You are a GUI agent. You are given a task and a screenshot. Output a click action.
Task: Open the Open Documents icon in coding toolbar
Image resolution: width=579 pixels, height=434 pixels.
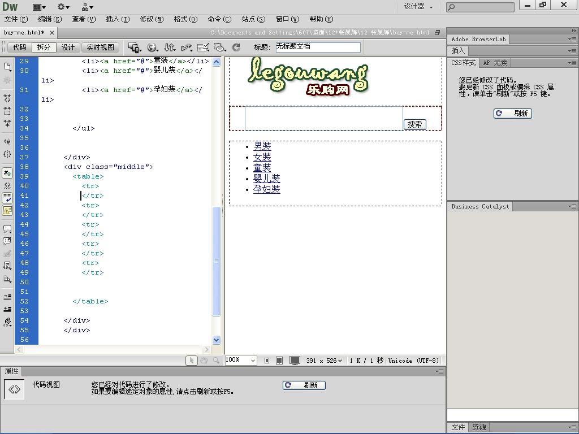pyautogui.click(x=7, y=67)
